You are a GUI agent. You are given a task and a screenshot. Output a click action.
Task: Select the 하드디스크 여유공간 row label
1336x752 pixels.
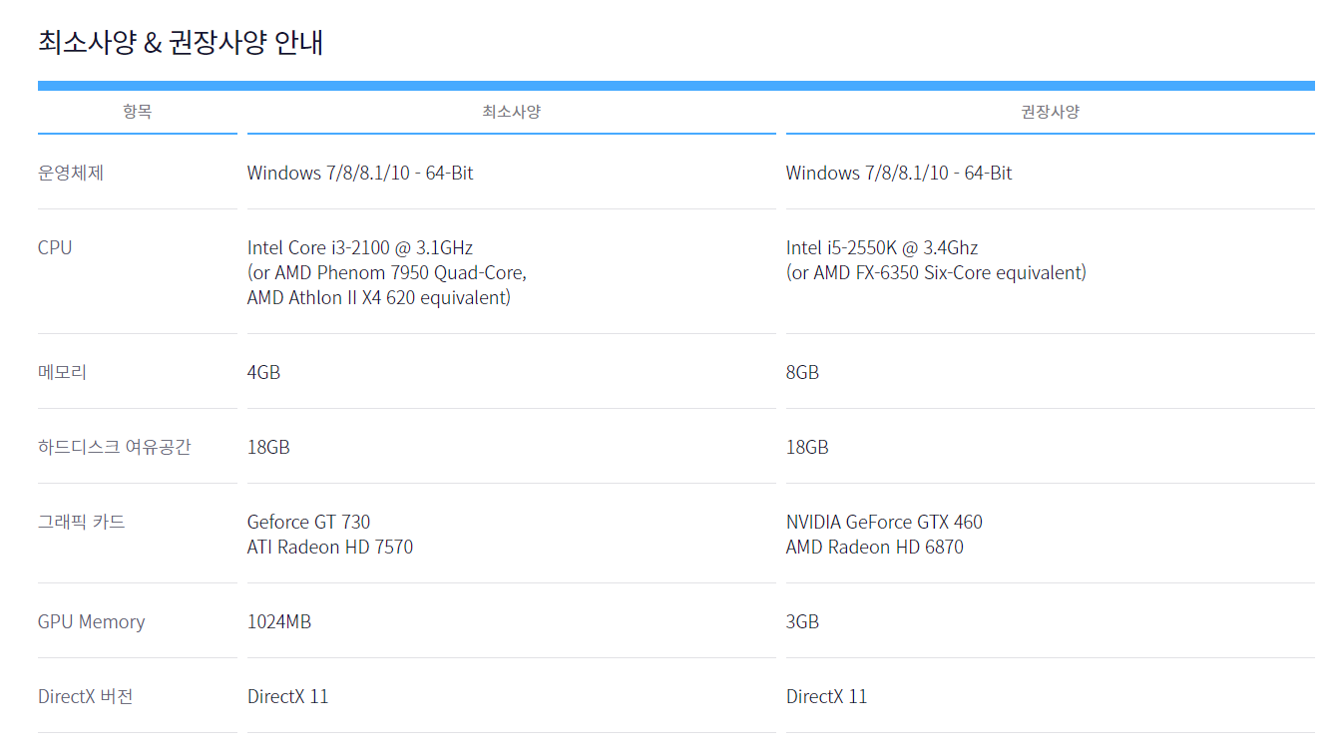click(114, 447)
